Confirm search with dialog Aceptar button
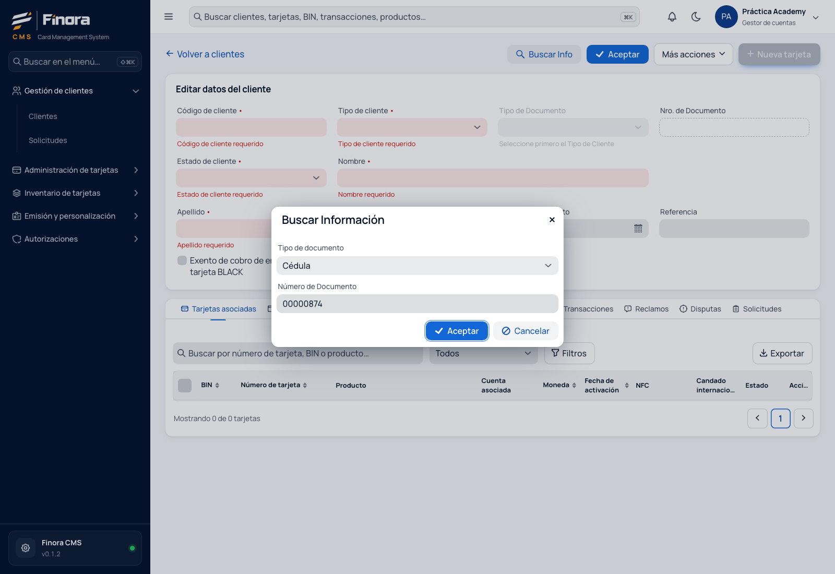The image size is (835, 574). (457, 331)
